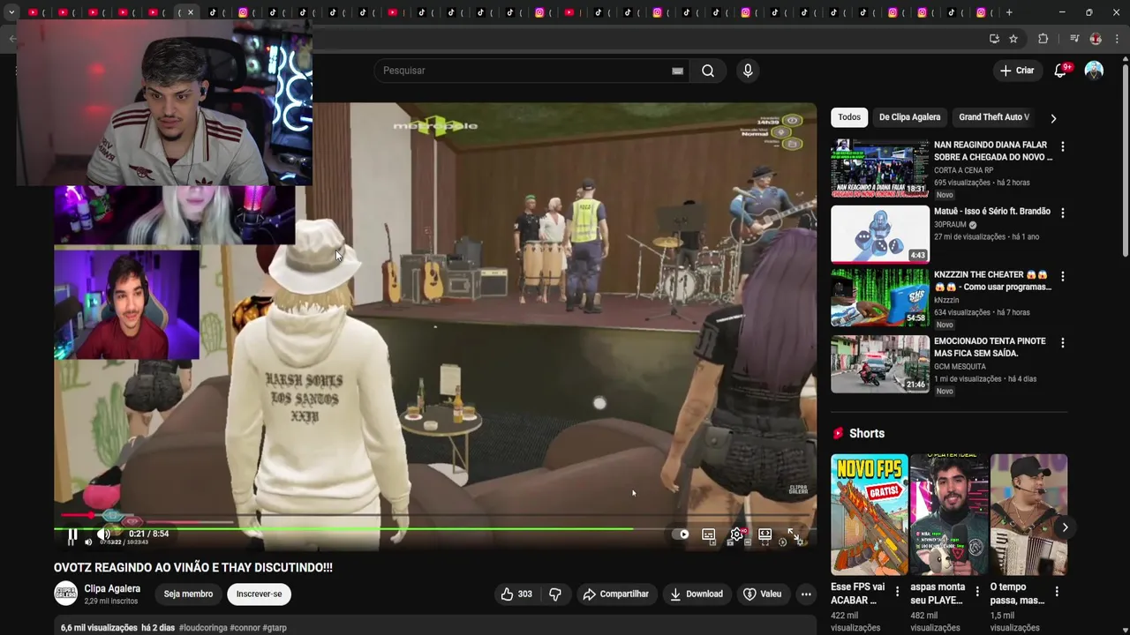Viewport: 1130px width, 635px height.
Task: Show more filter chips with the right arrow
Action: pyautogui.click(x=1053, y=118)
